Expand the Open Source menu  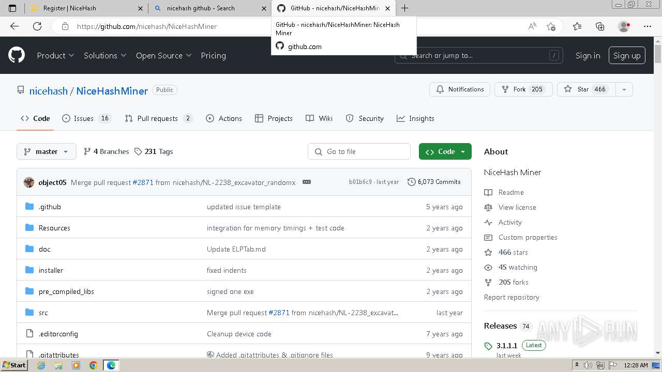(x=163, y=55)
